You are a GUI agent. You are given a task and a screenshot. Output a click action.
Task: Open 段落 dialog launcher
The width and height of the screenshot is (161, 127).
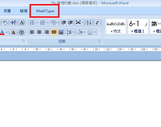[99, 41]
